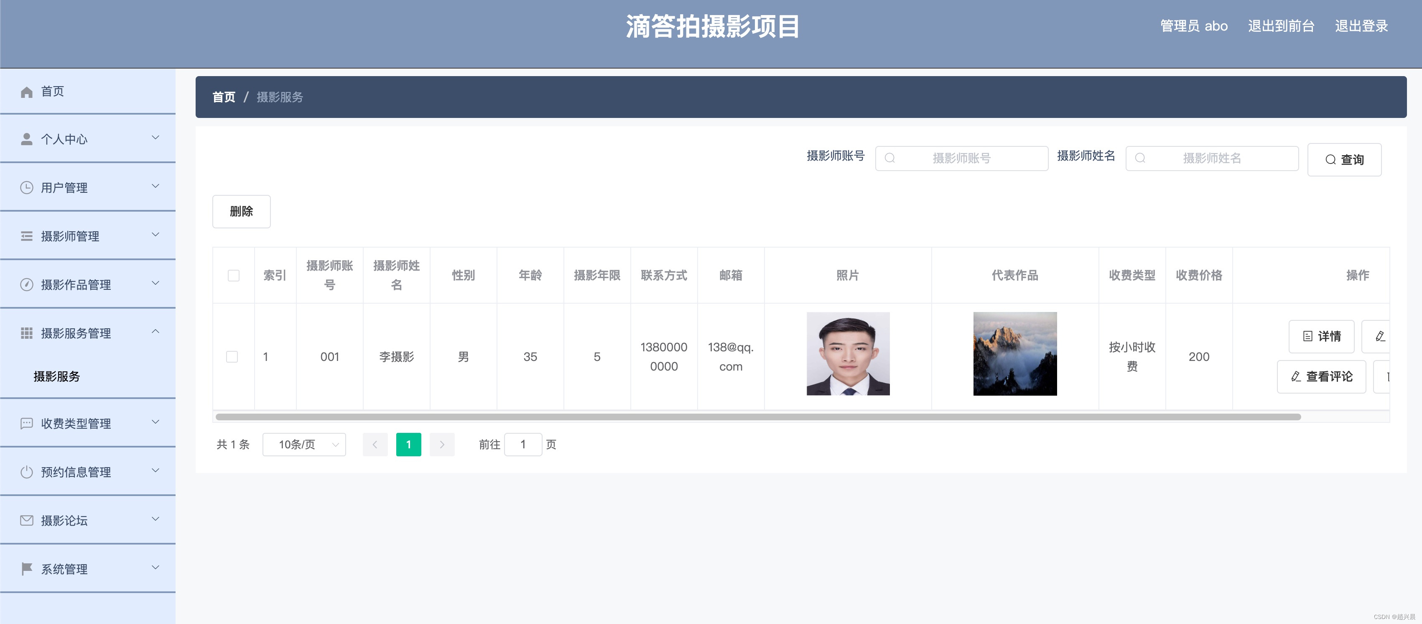
Task: Expand the 收费类型管理 menu chevron
Action: coord(155,422)
